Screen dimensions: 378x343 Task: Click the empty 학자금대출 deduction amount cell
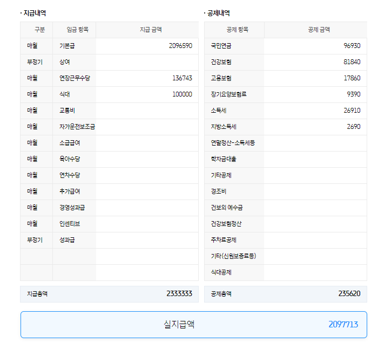pyautogui.click(x=315, y=159)
